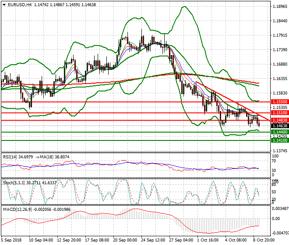
Task: Click the 1.18440 price scale value
Action: click(280, 21)
